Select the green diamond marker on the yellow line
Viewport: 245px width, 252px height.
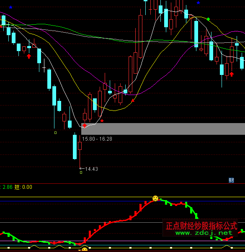click(x=208, y=19)
